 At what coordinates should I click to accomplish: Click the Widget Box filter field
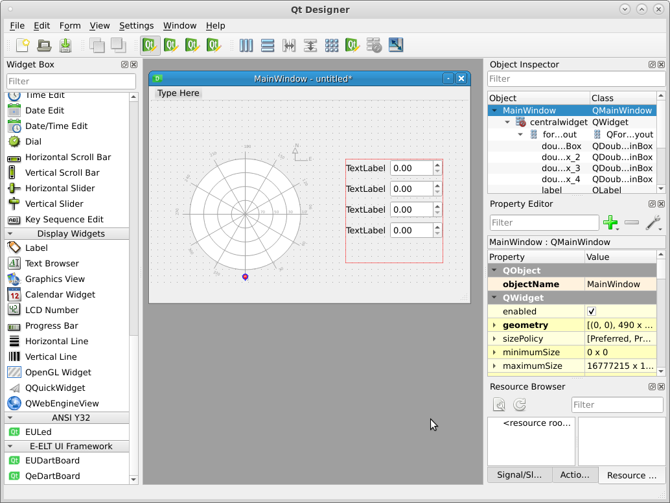71,81
